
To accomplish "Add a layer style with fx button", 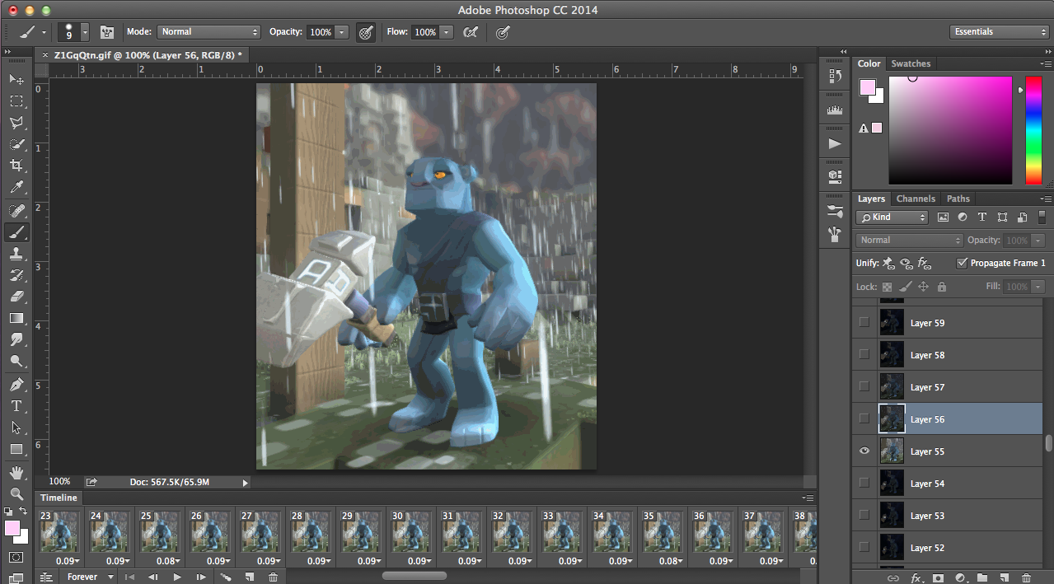I will coord(916,578).
